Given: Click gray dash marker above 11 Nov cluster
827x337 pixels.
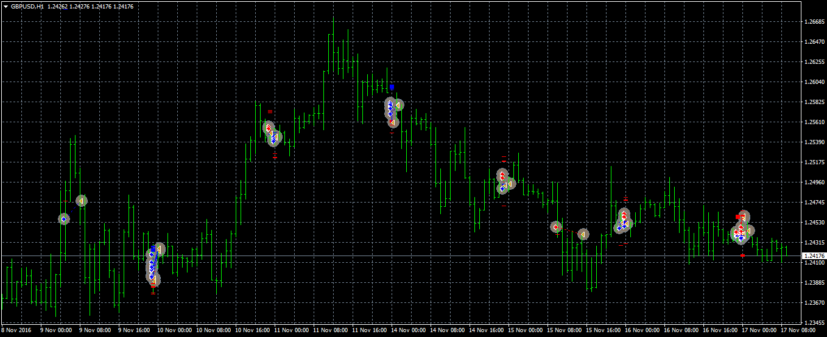Looking at the screenshot, I should tap(270, 111).
